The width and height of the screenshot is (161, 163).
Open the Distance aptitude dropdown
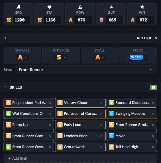pos(61,57)
